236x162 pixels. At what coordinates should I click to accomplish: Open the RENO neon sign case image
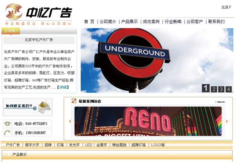[x=148, y=121]
